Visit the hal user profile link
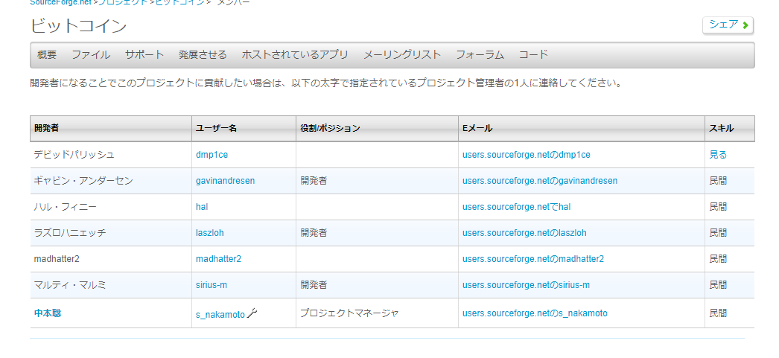 point(202,207)
